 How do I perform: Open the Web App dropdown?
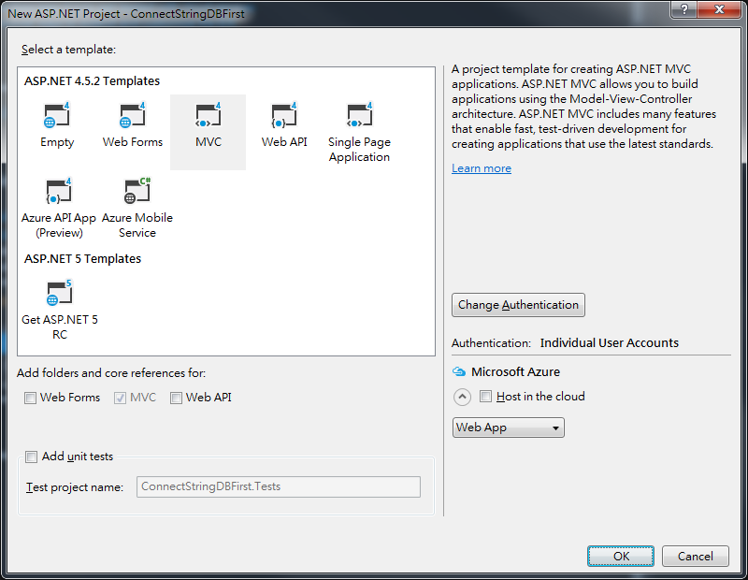(508, 428)
